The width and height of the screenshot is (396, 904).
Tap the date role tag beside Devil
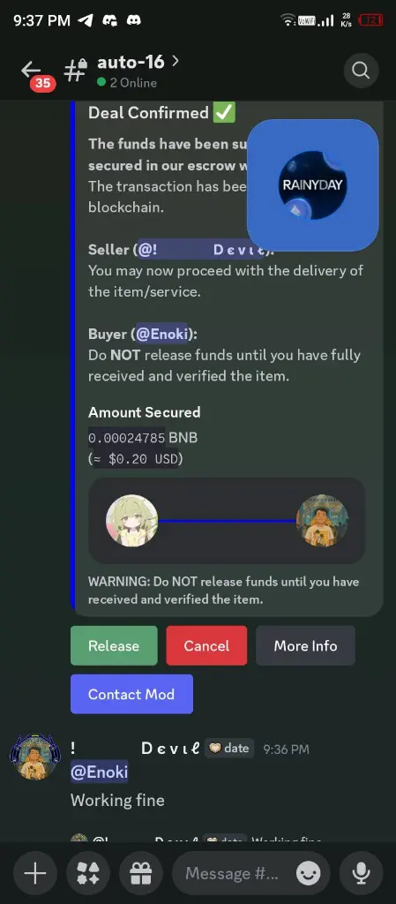pos(229,749)
